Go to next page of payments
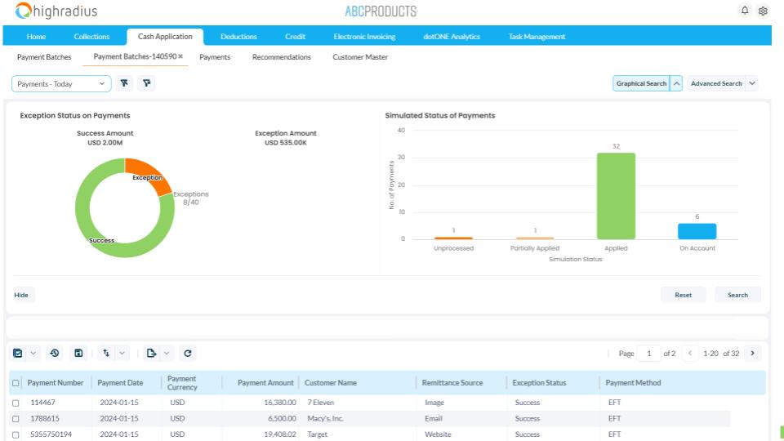Image resolution: width=784 pixels, height=441 pixels. click(x=751, y=353)
